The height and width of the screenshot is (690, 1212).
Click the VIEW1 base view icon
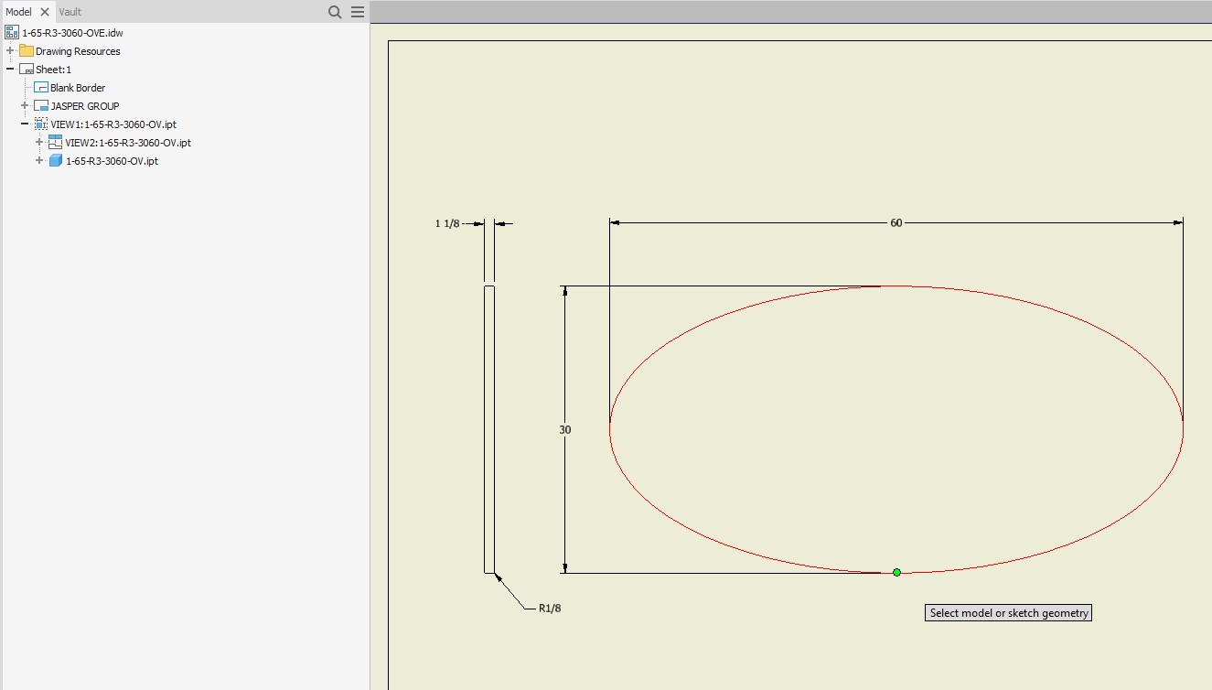(x=40, y=124)
